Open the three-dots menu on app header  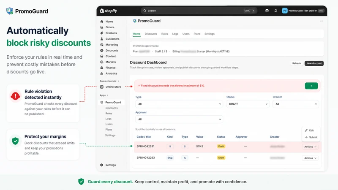coord(322,21)
